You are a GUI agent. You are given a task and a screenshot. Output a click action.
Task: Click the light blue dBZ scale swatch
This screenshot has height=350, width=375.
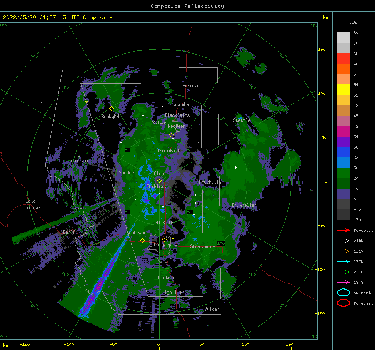click(x=343, y=162)
